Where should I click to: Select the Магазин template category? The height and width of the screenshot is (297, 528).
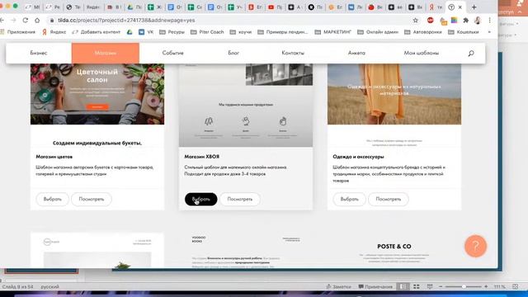106,53
